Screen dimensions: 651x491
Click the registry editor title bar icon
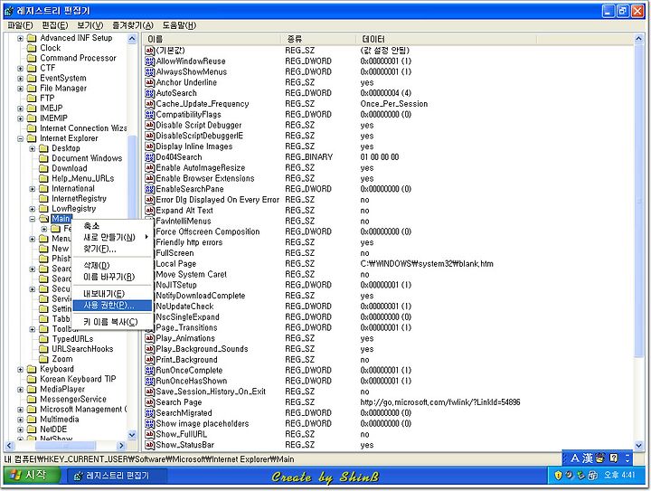click(x=9, y=11)
